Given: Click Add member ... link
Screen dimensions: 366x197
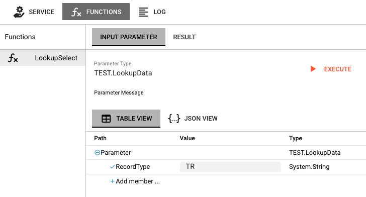Looking at the screenshot, I should [x=138, y=181].
